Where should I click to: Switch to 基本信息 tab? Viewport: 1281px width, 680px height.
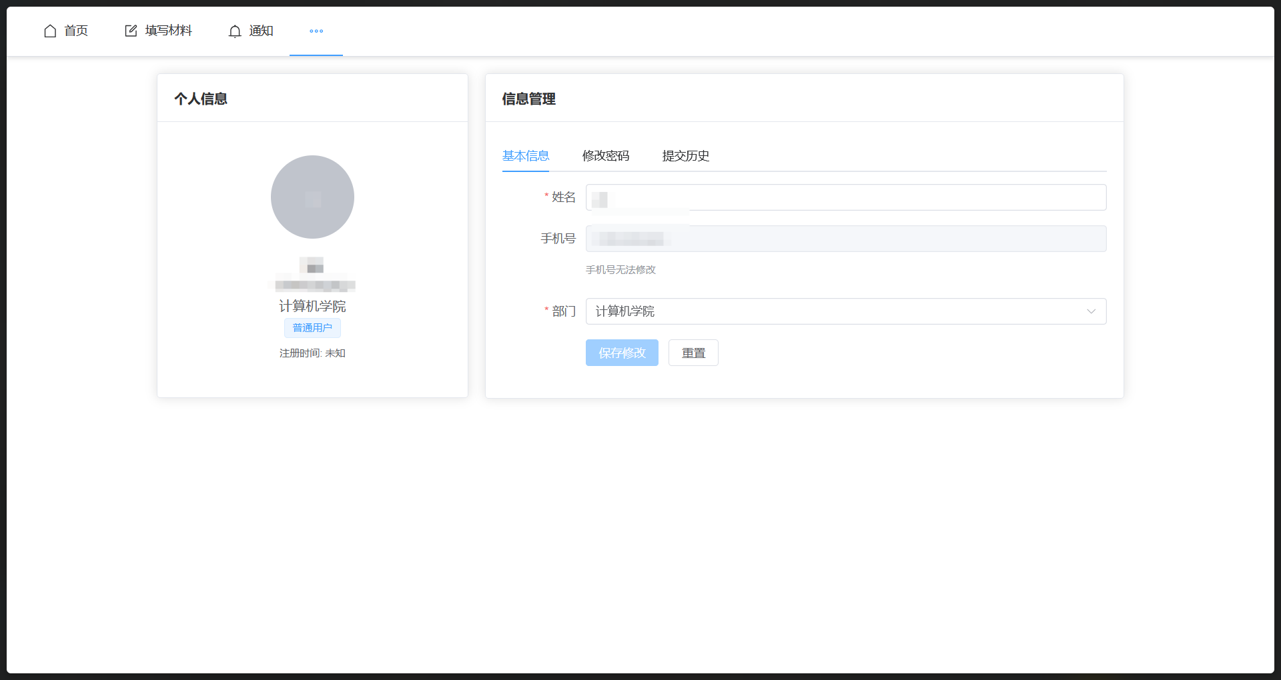[x=526, y=155]
